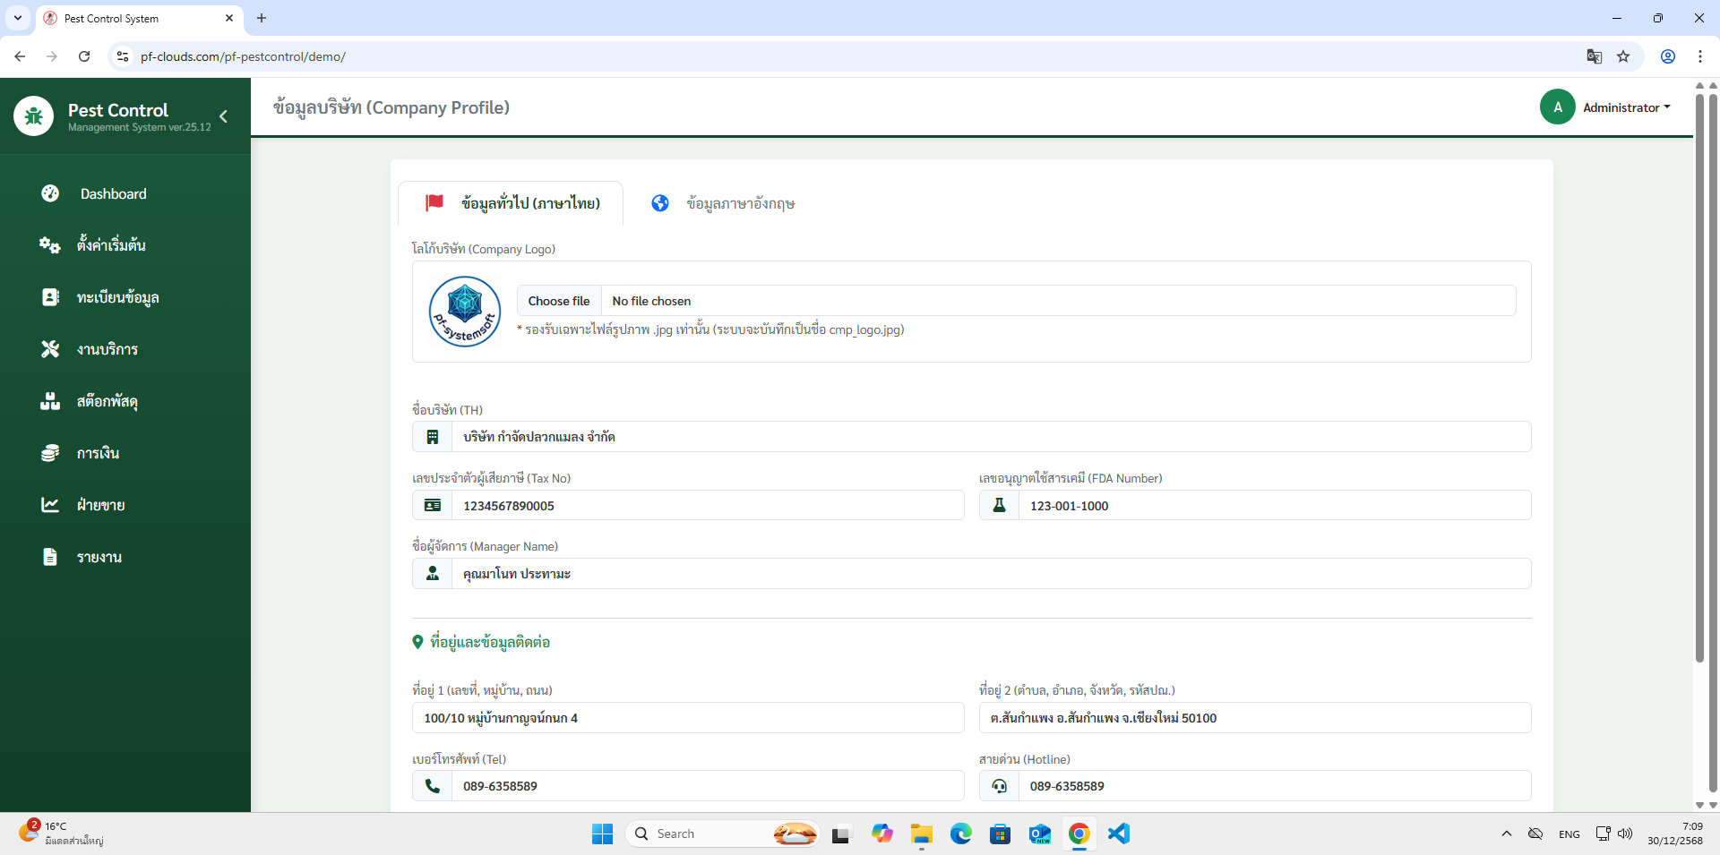1720x855 pixels.
Task: Click the chart line icon for ฝ่ายขาย
Action: pyautogui.click(x=50, y=505)
